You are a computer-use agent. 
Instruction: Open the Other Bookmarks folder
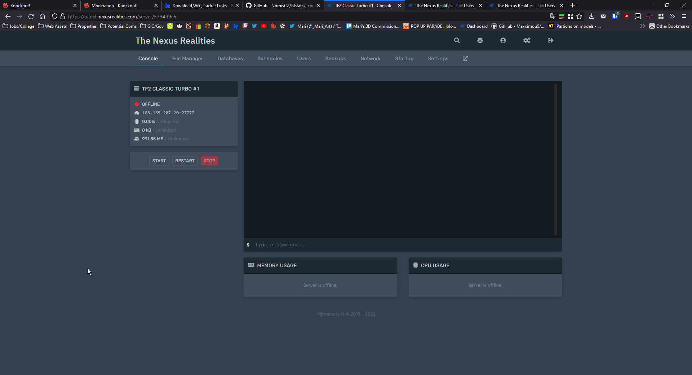coord(669,26)
